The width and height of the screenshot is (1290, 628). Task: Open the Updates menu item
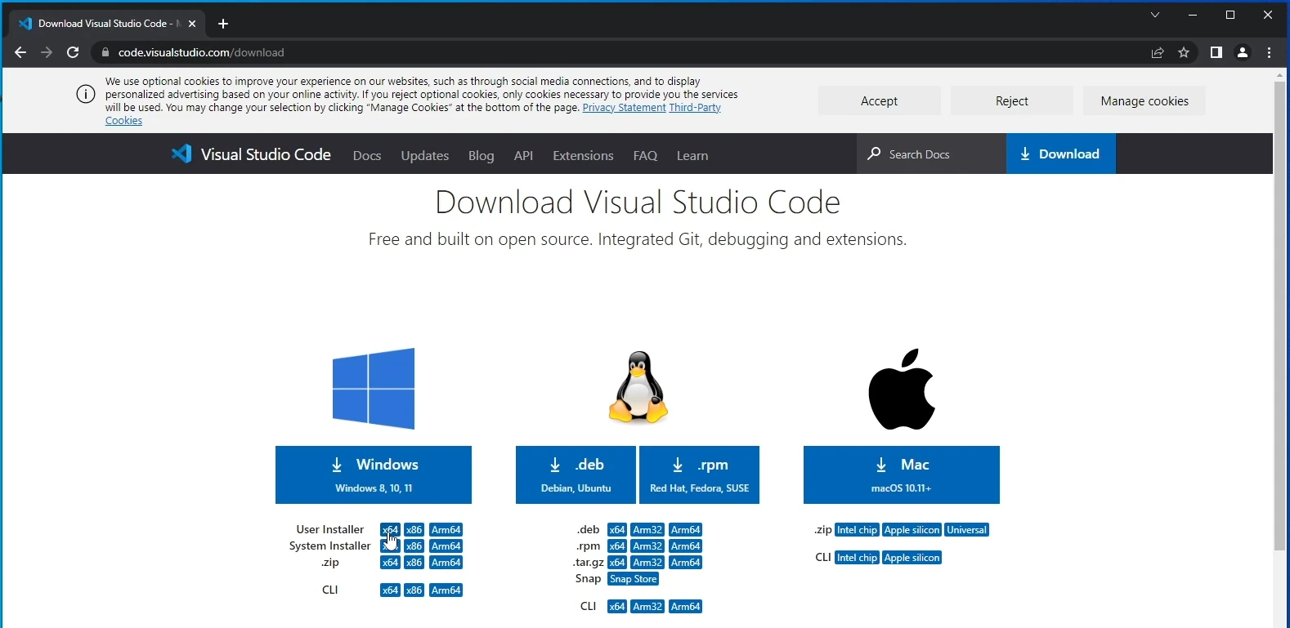425,155
